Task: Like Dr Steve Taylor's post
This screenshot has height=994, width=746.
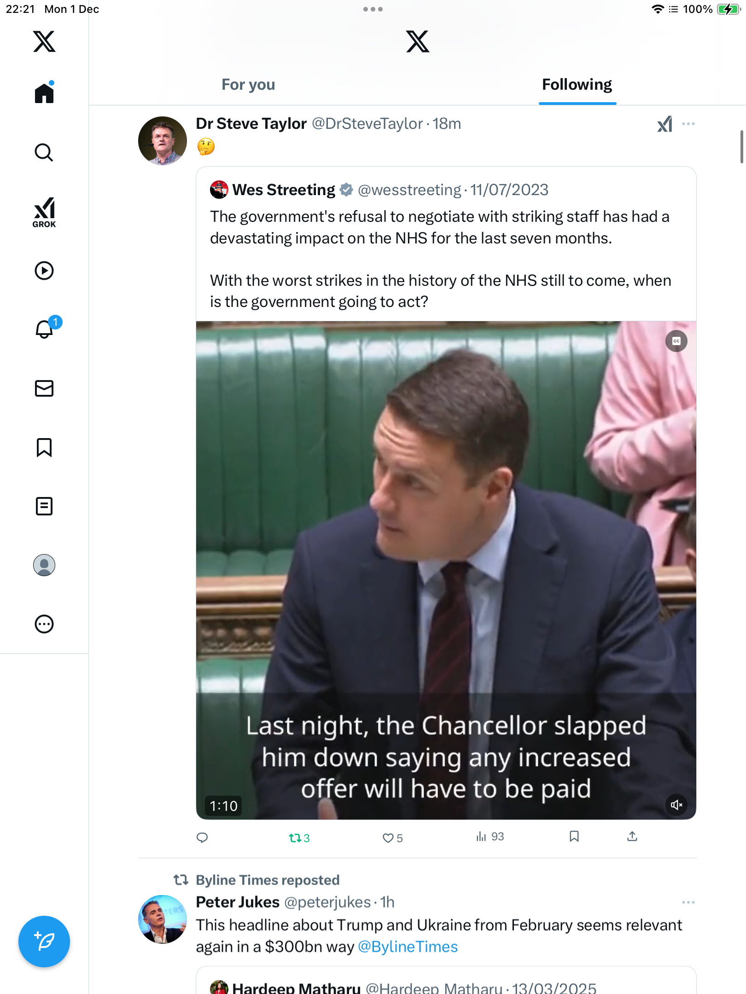Action: coord(388,838)
